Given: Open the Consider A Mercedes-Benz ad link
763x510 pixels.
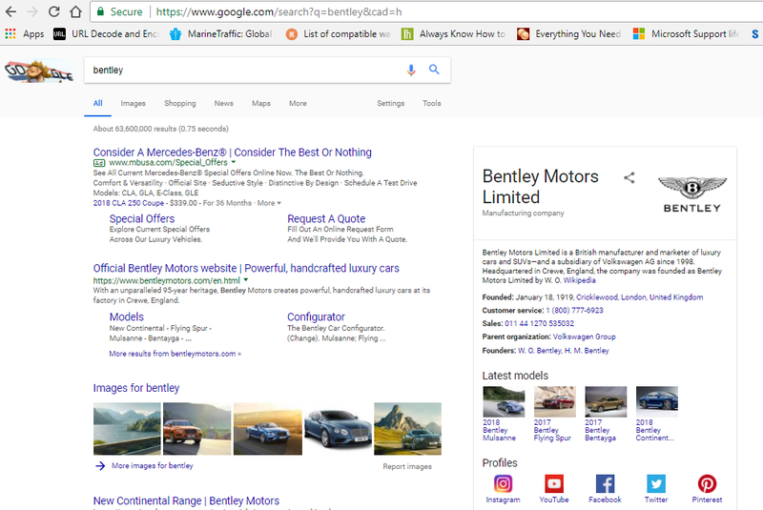Looking at the screenshot, I should click(232, 153).
